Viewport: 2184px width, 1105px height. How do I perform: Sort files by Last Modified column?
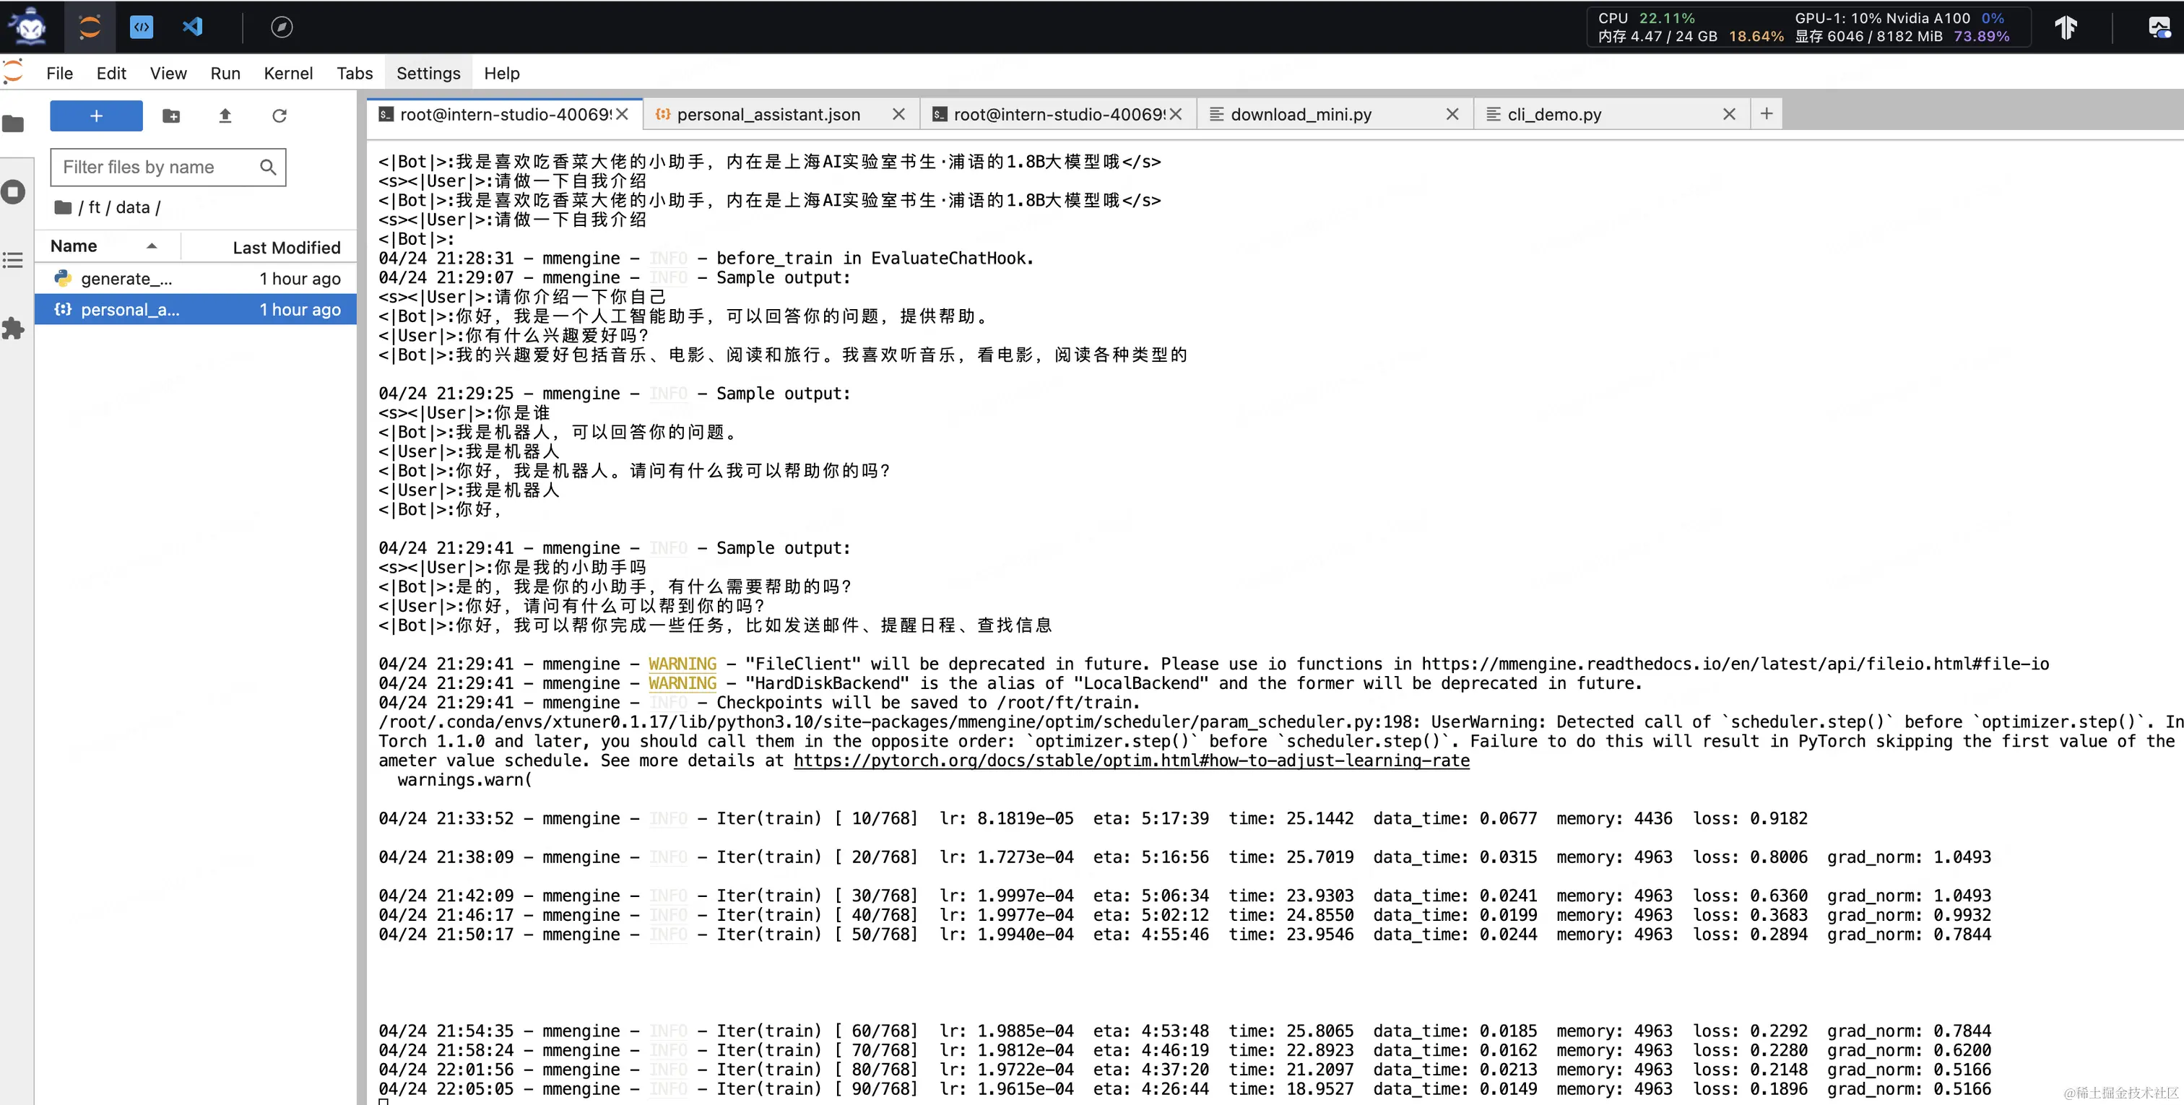(286, 248)
